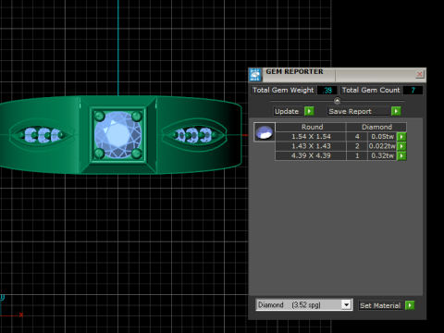444x333 pixels.
Task: Click green arrow on 0.022tw row
Action: coord(401,146)
